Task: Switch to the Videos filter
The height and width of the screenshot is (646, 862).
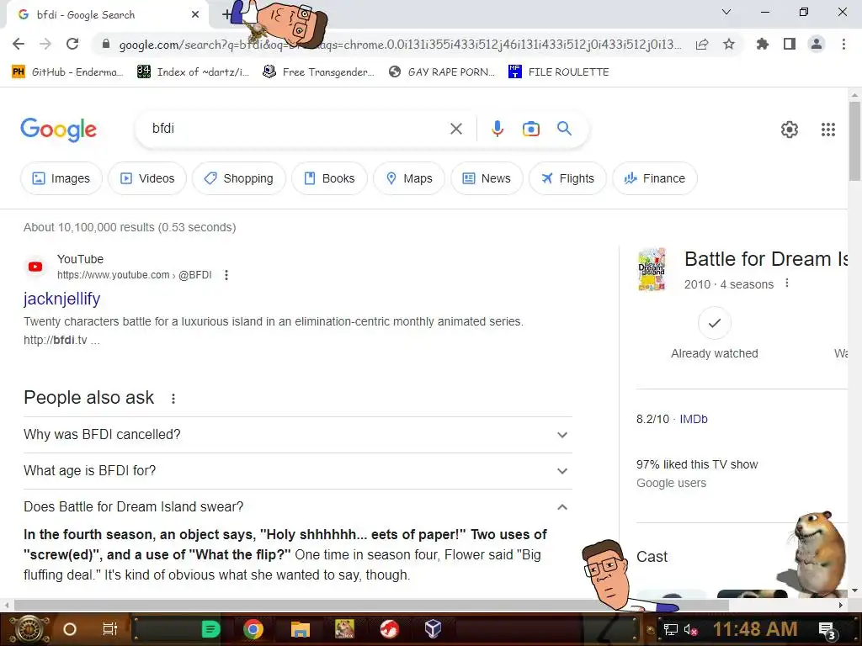Action: [147, 178]
